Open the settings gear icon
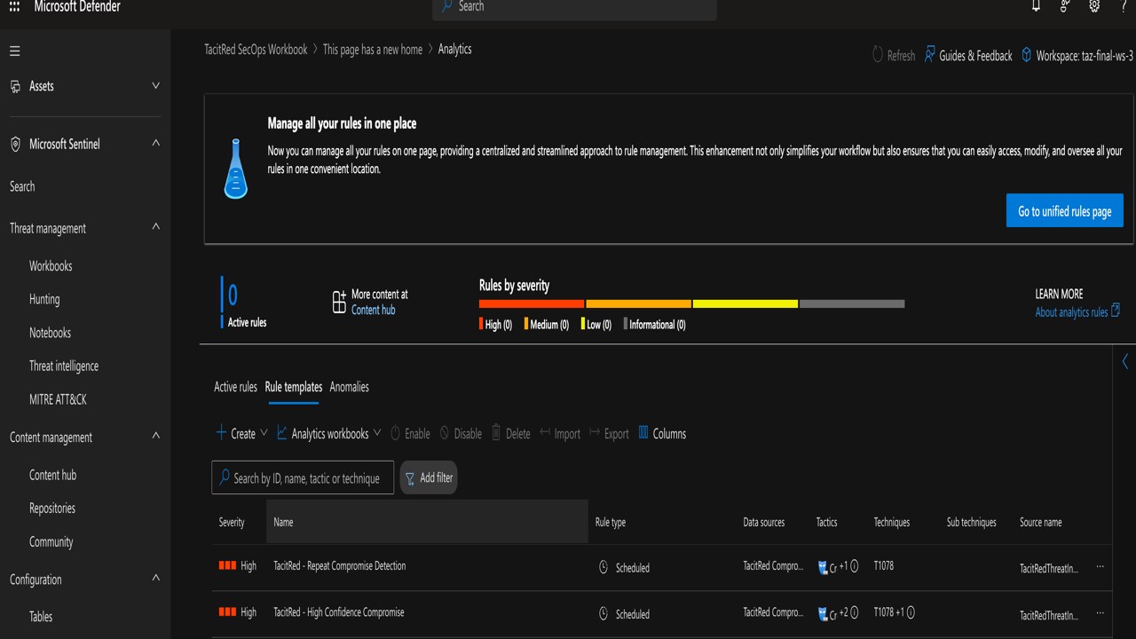 1094,6
